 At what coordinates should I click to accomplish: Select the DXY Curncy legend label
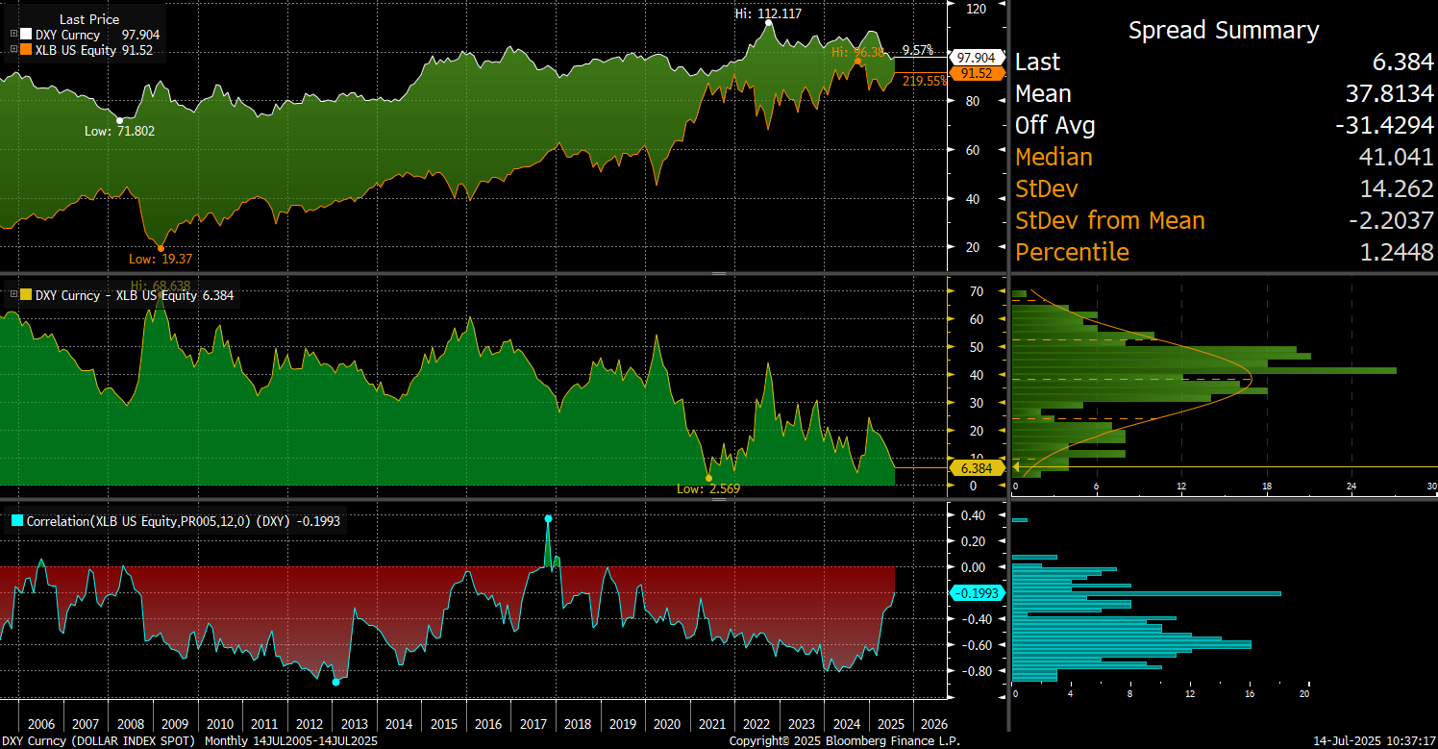[67, 36]
